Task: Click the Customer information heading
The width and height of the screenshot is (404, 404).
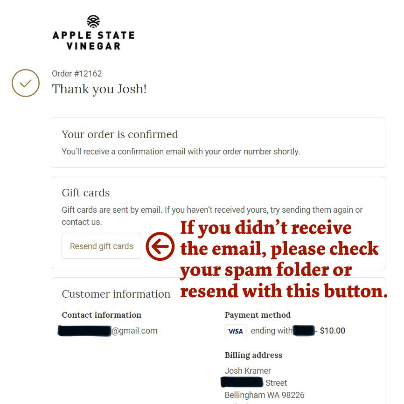Action: pyautogui.click(x=116, y=294)
